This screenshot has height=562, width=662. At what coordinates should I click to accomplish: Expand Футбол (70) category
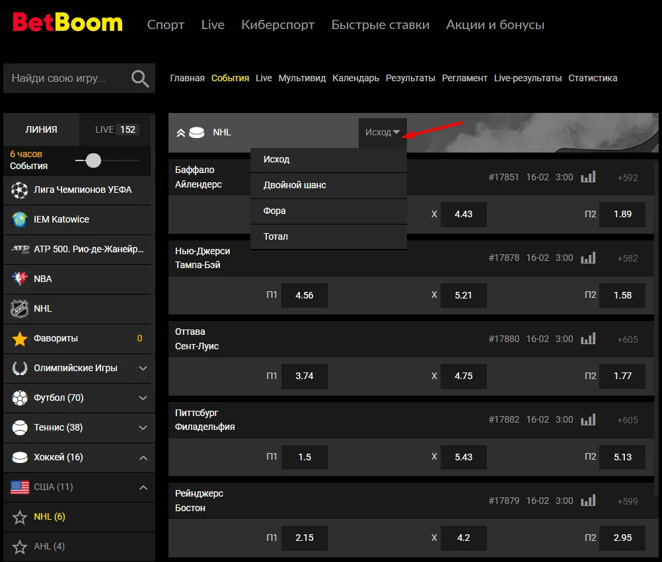pyautogui.click(x=143, y=398)
